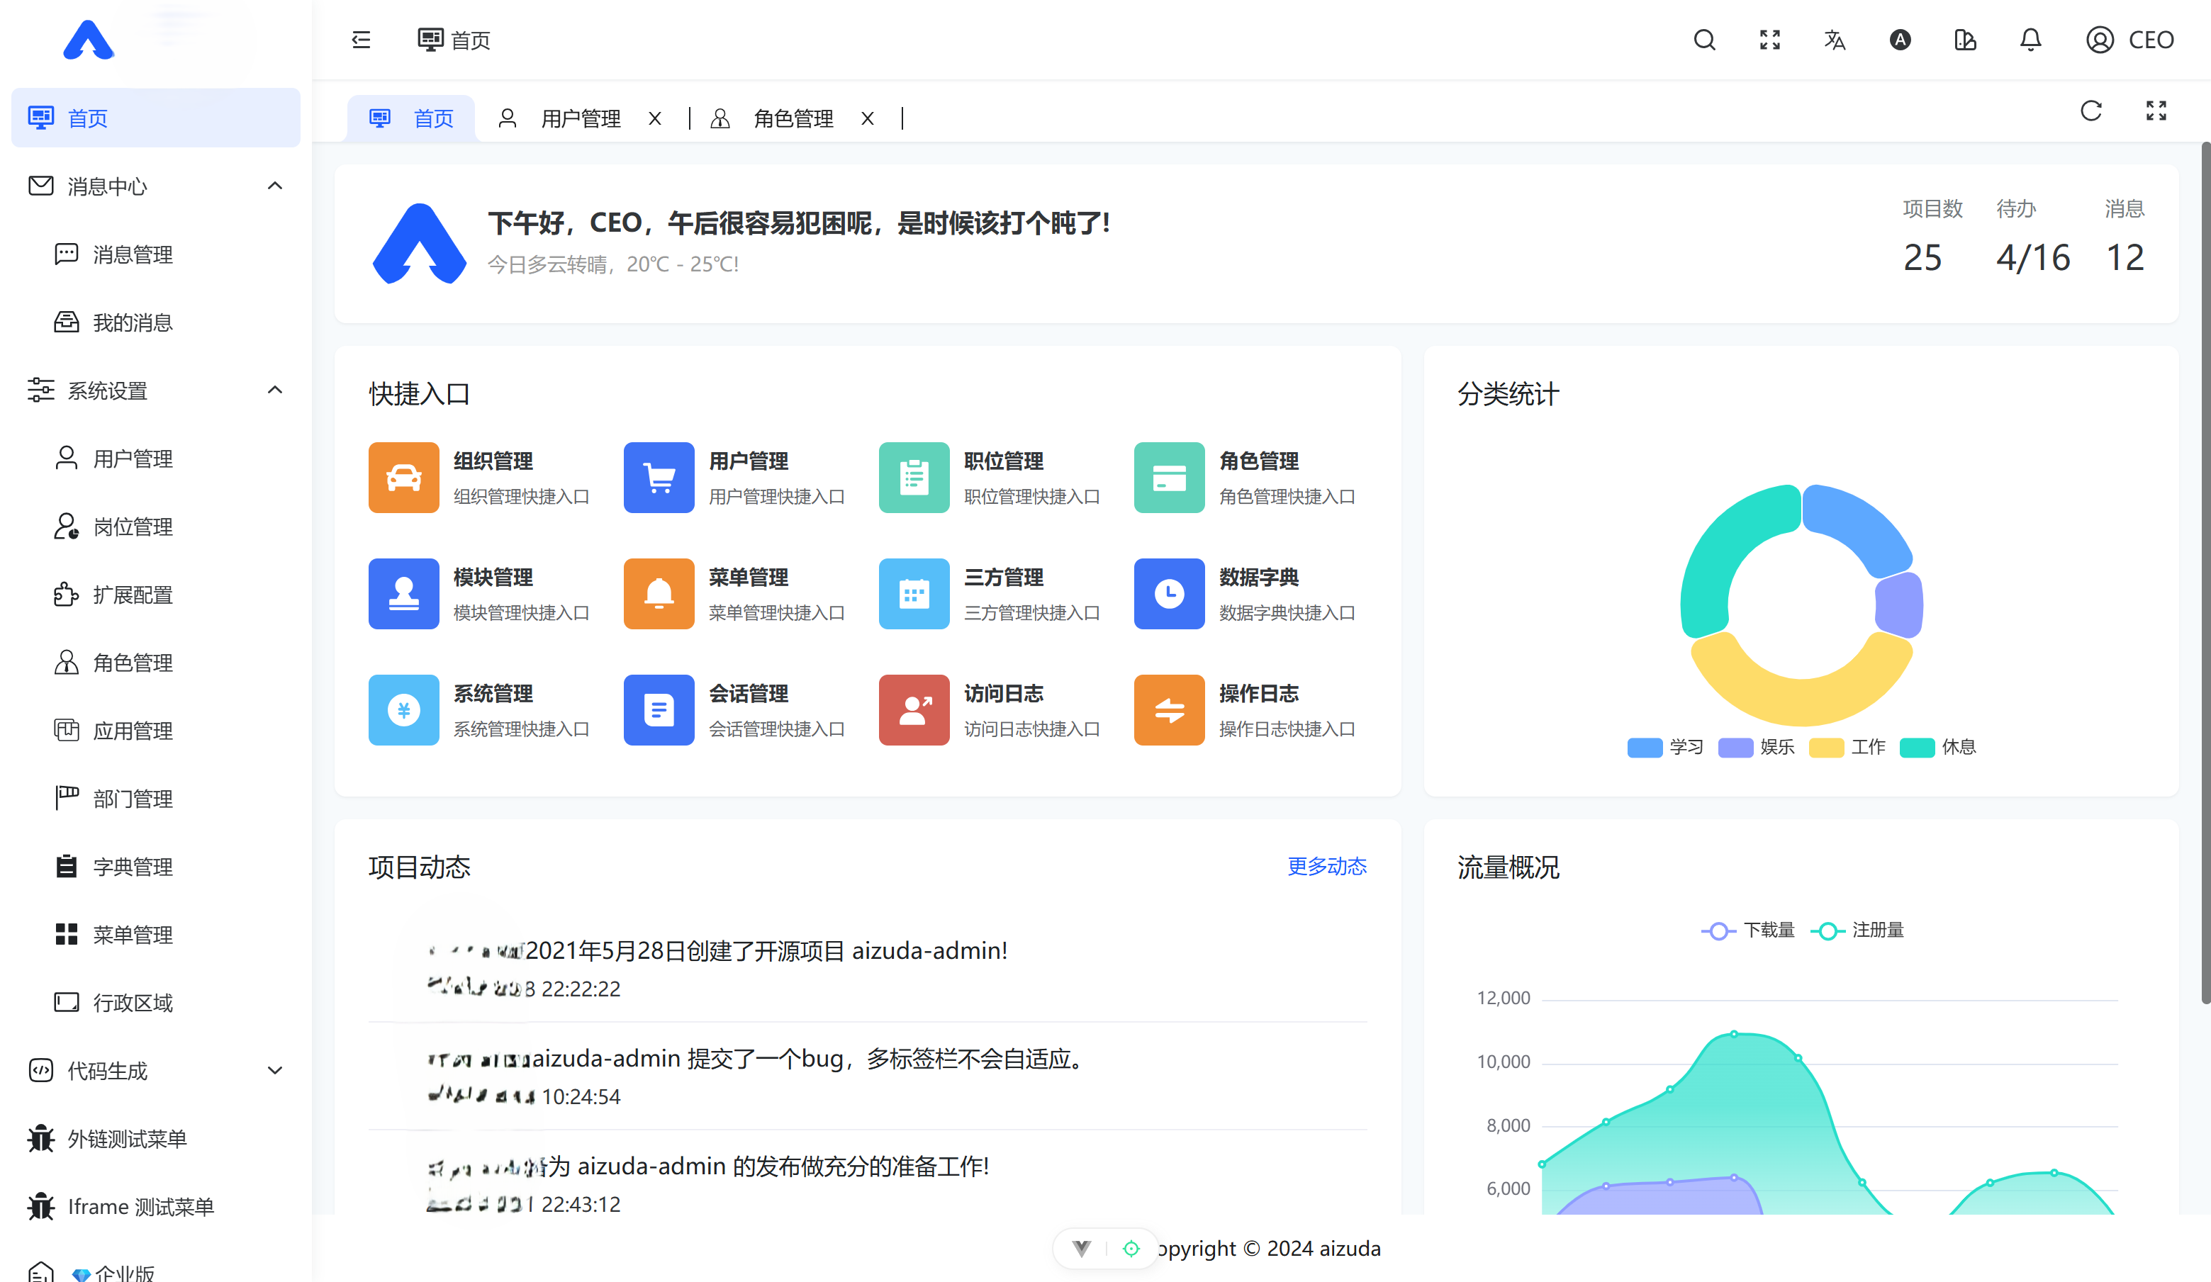This screenshot has width=2211, height=1282.
Task: Open 扩展配置 in the sidebar
Action: pyautogui.click(x=155, y=594)
